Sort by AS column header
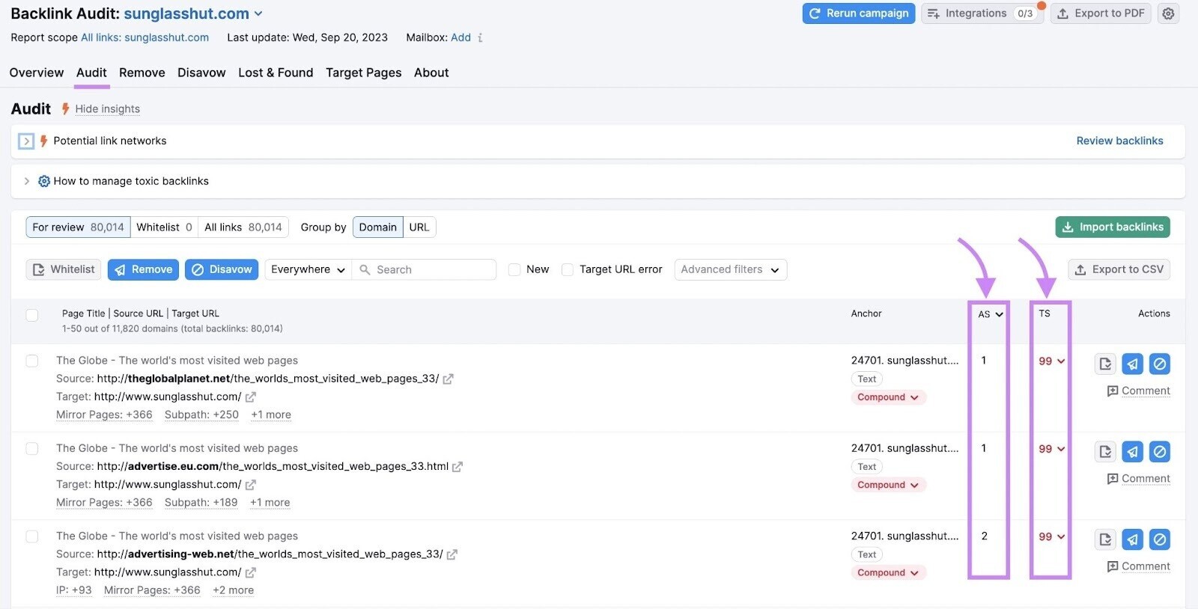 pos(990,314)
